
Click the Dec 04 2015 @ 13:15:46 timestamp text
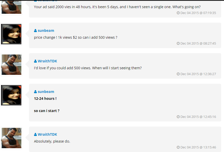(x=198, y=147)
